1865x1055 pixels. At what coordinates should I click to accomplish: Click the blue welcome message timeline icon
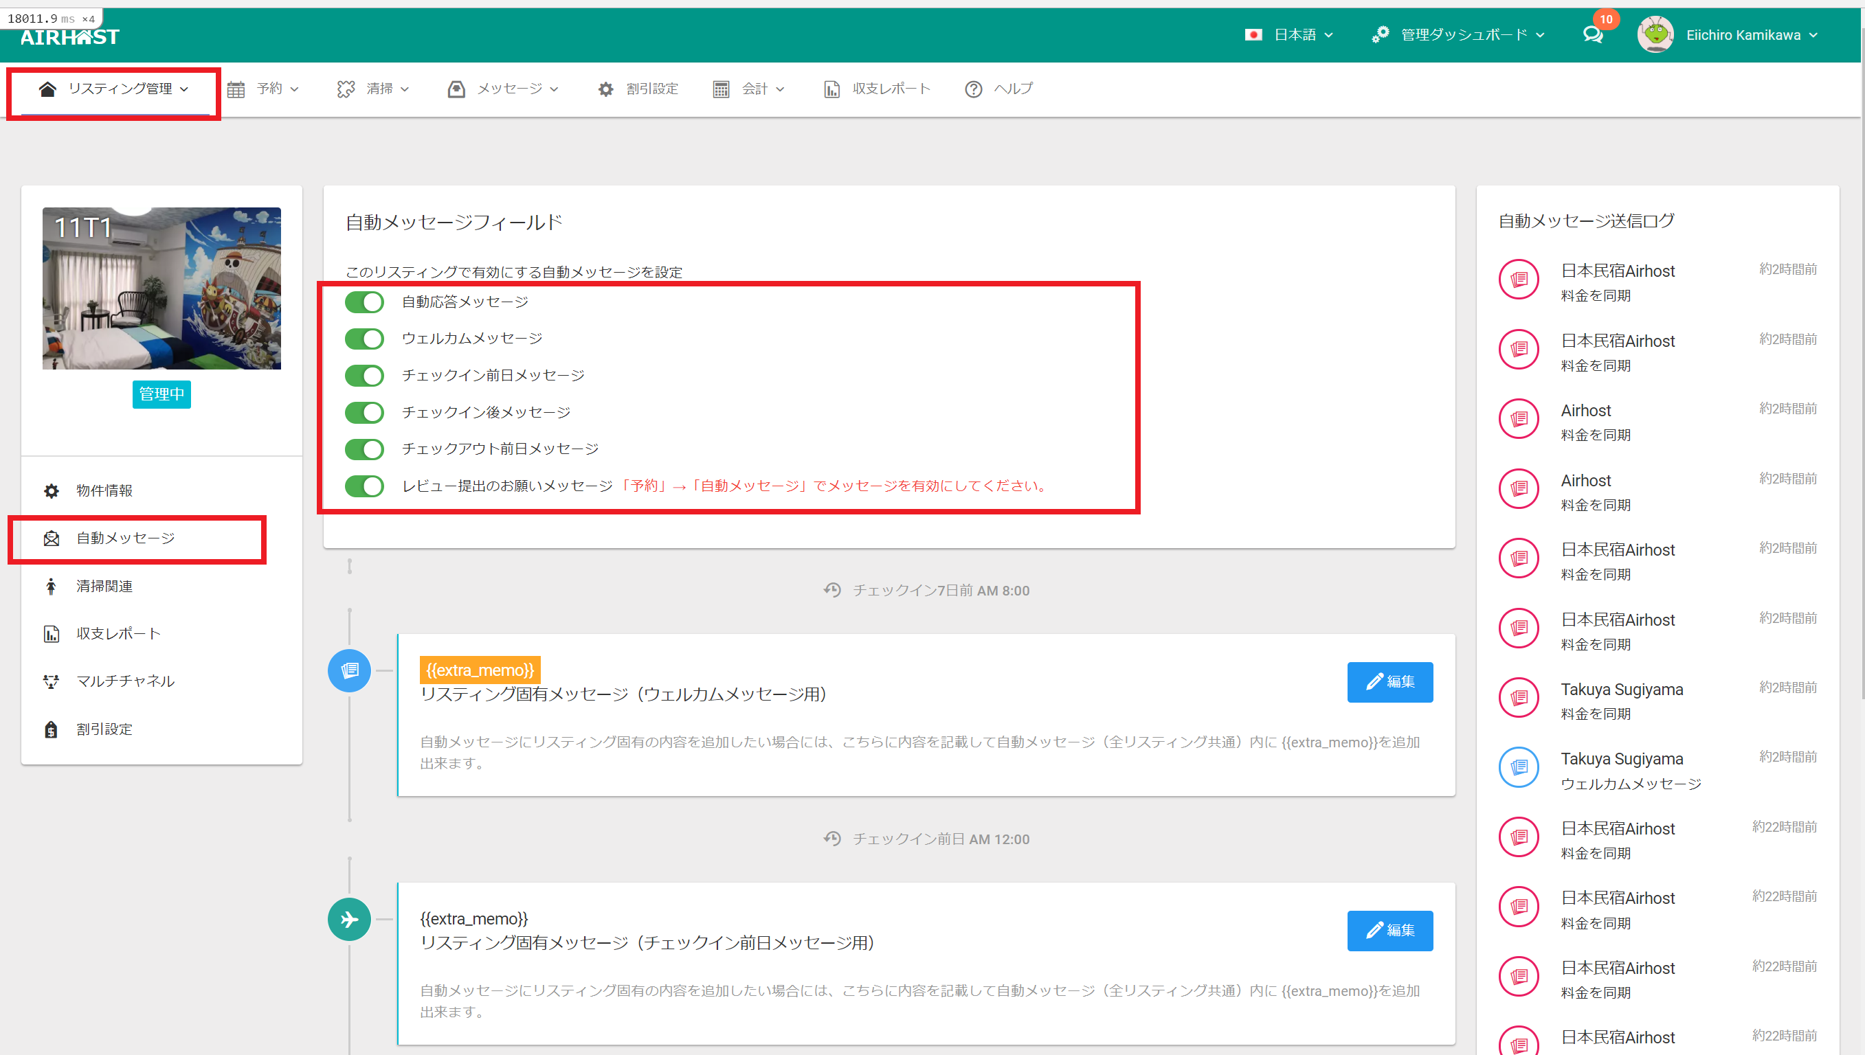[x=349, y=670]
